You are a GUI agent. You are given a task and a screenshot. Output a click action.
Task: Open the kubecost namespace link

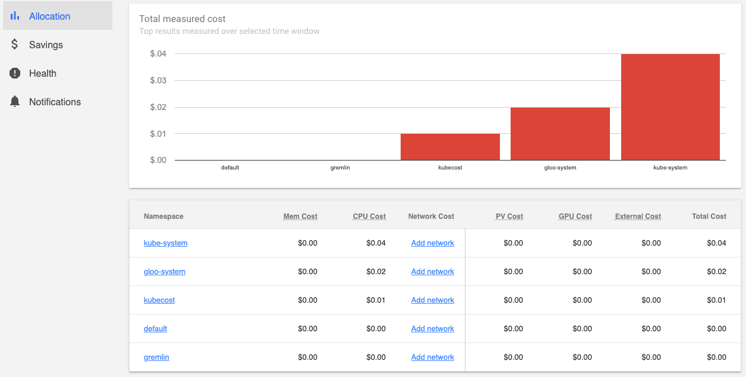click(x=159, y=300)
